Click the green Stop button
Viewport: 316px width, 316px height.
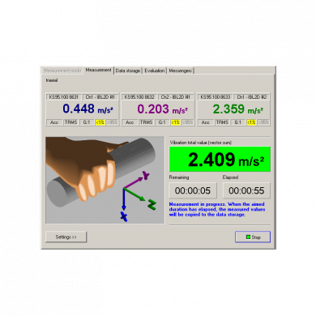point(253,237)
